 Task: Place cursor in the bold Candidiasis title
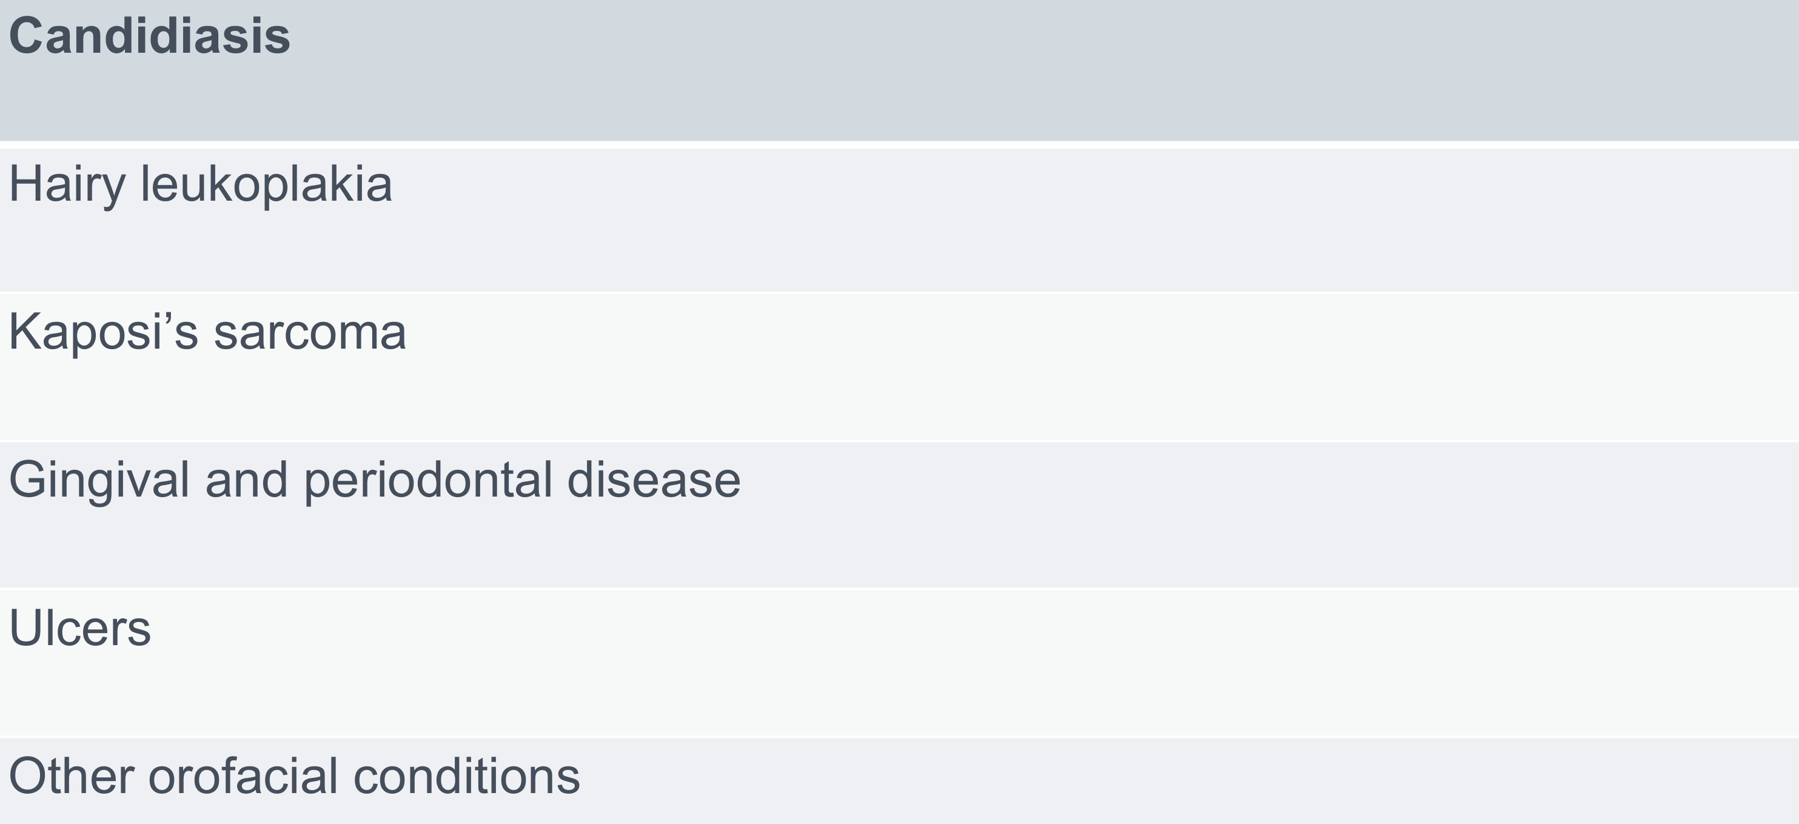click(x=149, y=36)
